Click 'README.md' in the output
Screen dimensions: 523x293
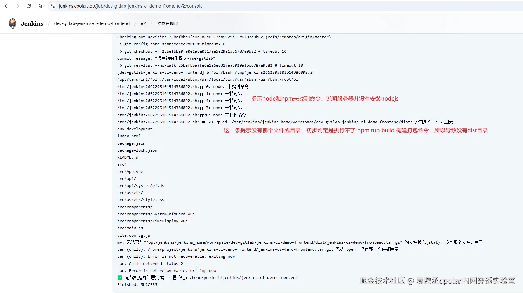point(128,157)
